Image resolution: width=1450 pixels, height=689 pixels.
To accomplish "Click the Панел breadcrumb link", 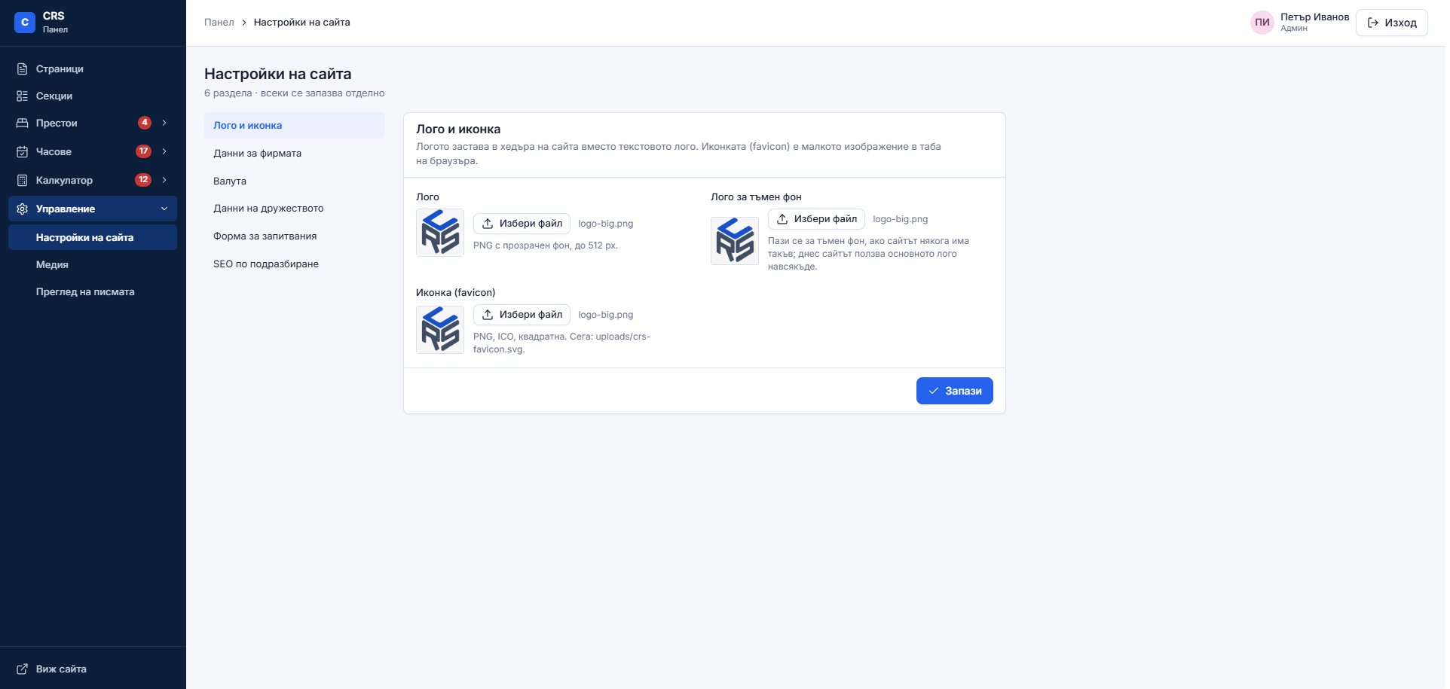I will 219,23.
